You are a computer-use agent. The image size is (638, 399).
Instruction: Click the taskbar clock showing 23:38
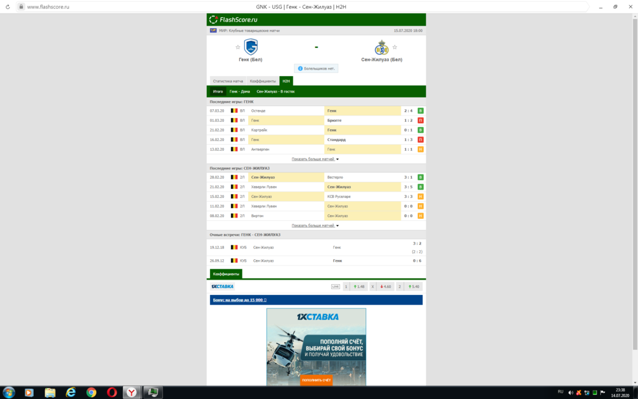[x=620, y=393]
